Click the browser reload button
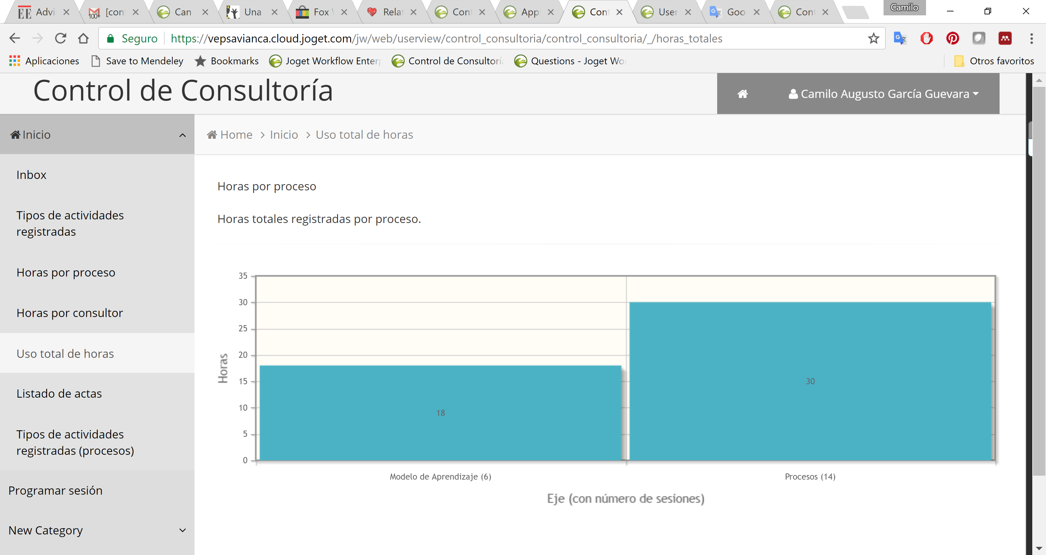The width and height of the screenshot is (1046, 555). [60, 39]
